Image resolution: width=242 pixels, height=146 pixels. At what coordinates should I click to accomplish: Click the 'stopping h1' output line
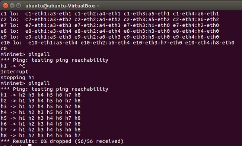(17, 78)
